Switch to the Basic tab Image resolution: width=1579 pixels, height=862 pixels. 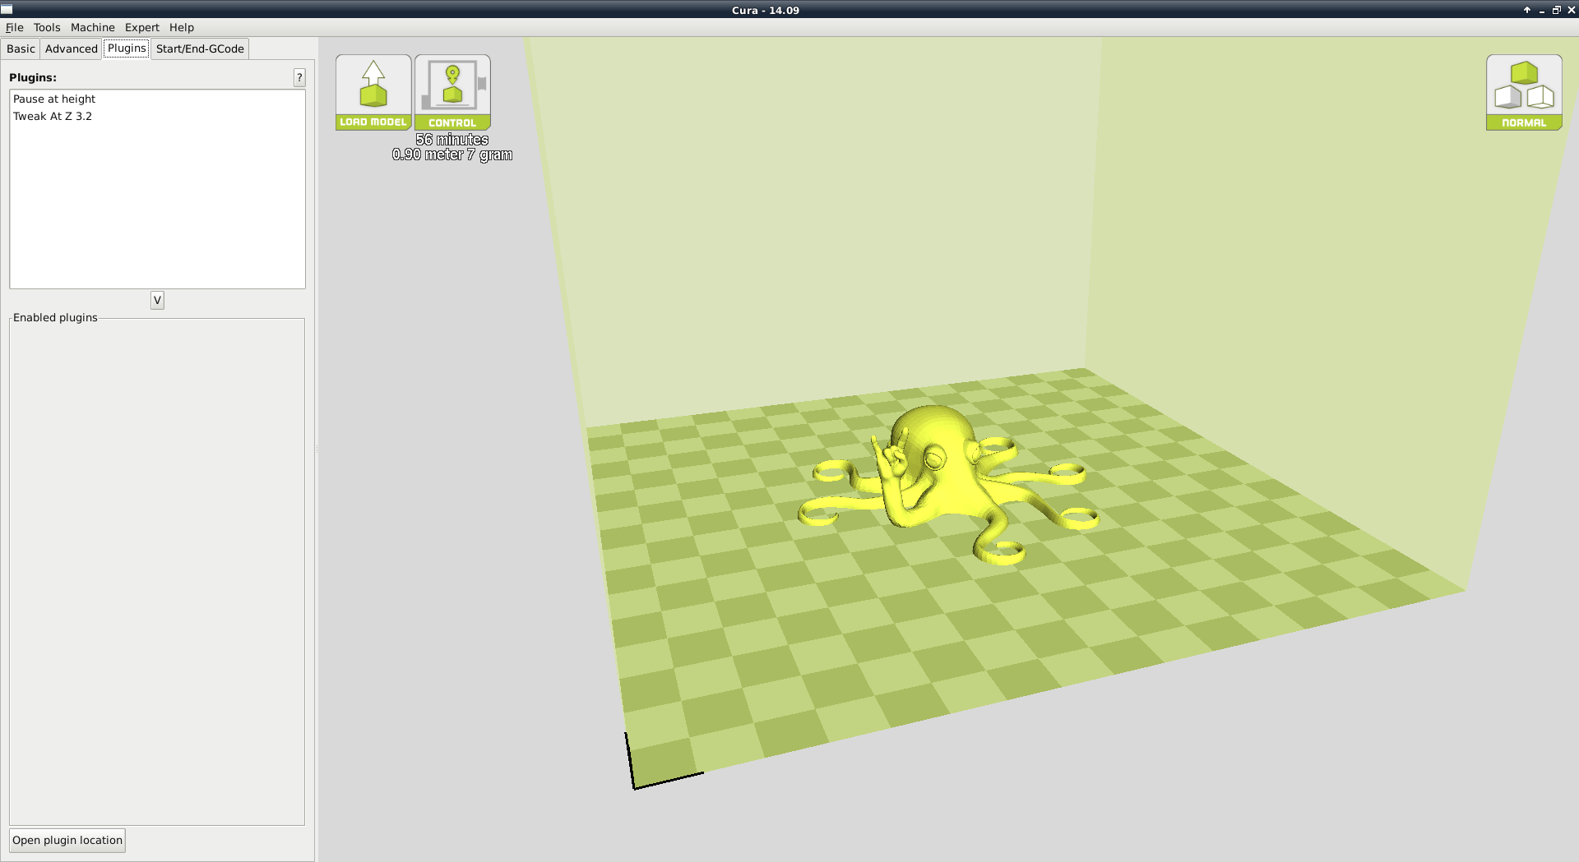(21, 48)
